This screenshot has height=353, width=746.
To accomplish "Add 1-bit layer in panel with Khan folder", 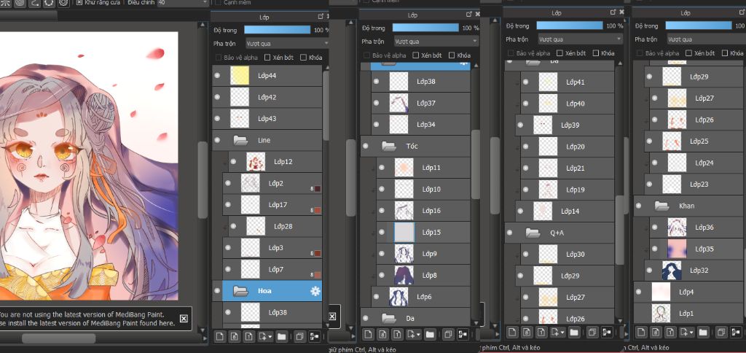I will point(670,332).
